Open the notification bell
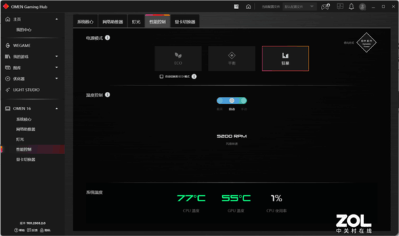This screenshot has height=236, width=399. [x=351, y=7]
